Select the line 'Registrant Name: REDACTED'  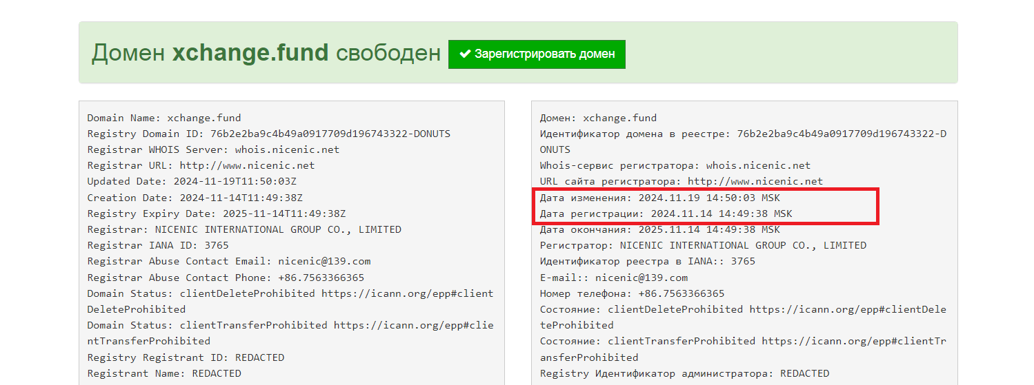click(164, 373)
